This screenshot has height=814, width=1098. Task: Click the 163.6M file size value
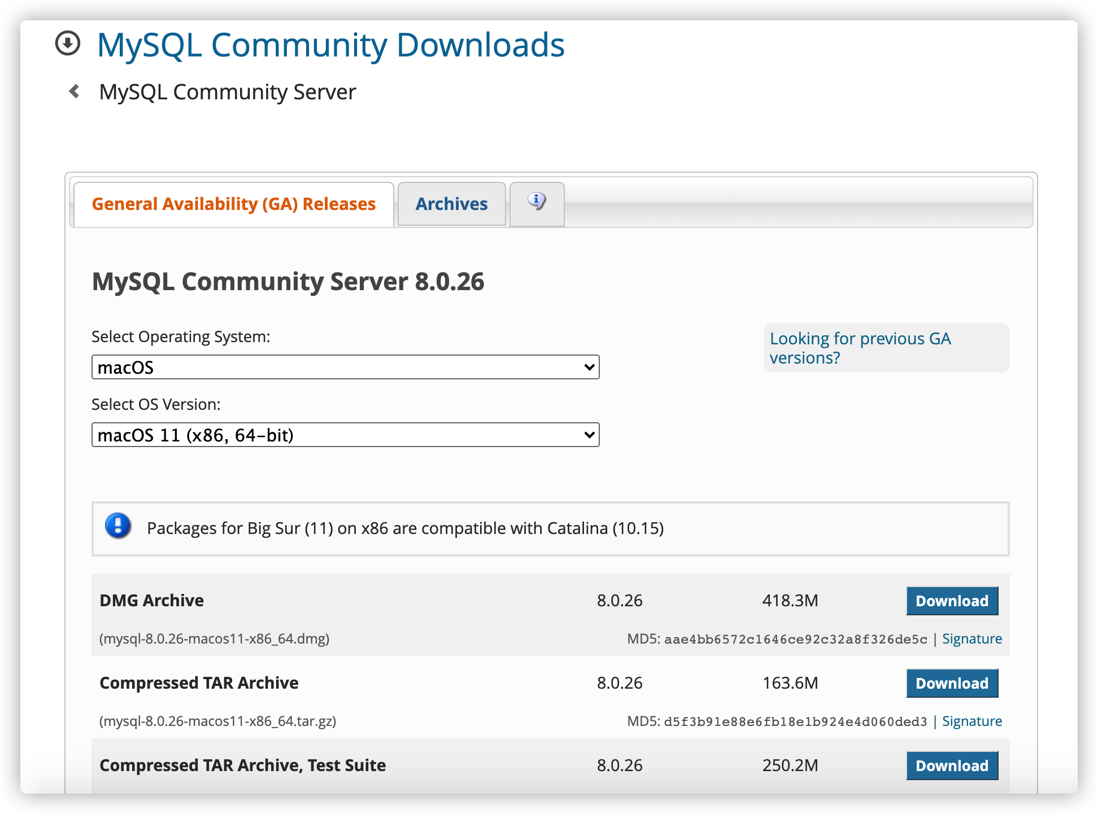point(790,682)
